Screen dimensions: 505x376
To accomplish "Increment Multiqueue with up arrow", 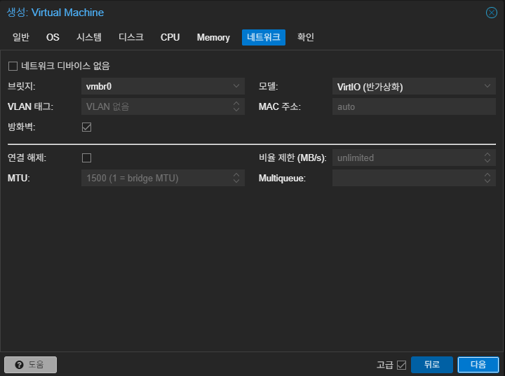I will coord(487,174).
